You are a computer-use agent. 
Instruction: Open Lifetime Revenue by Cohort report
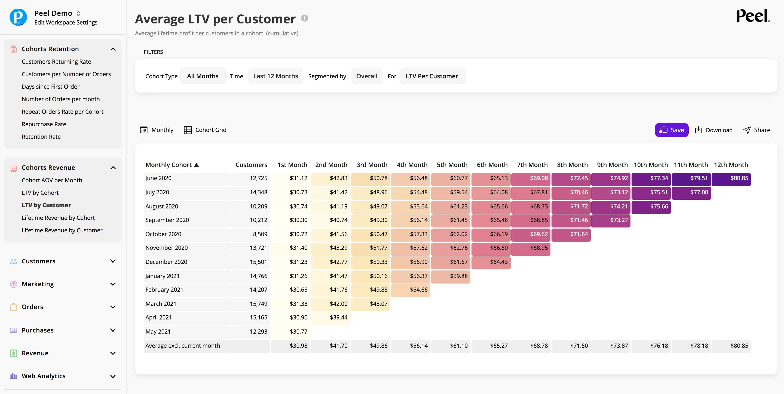click(58, 217)
